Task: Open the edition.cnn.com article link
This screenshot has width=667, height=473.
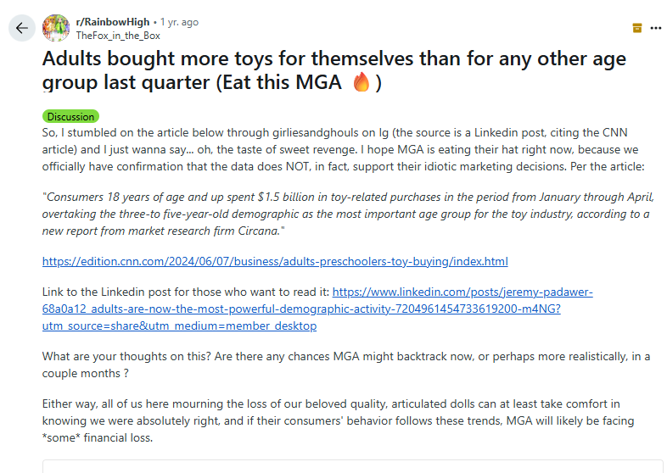Action: 275,261
